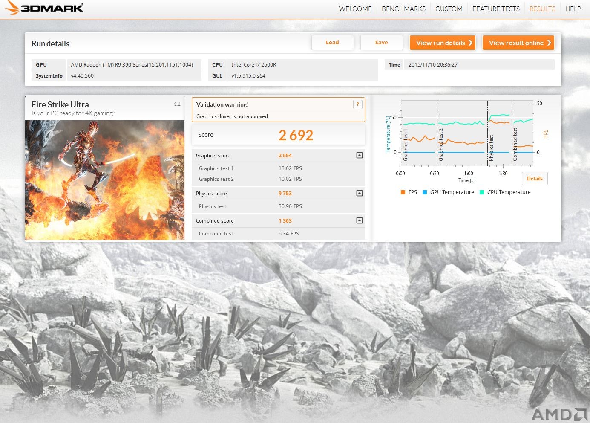Click the Graphics test 1 marker in chart
590x423 pixels.
[x=406, y=145]
